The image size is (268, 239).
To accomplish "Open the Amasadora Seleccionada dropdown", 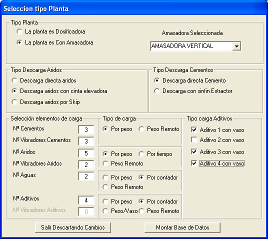I will pyautogui.click(x=236, y=46).
